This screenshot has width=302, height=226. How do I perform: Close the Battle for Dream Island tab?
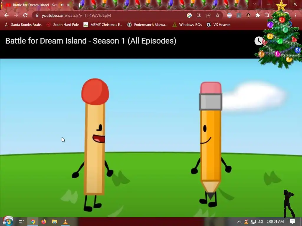68,5
